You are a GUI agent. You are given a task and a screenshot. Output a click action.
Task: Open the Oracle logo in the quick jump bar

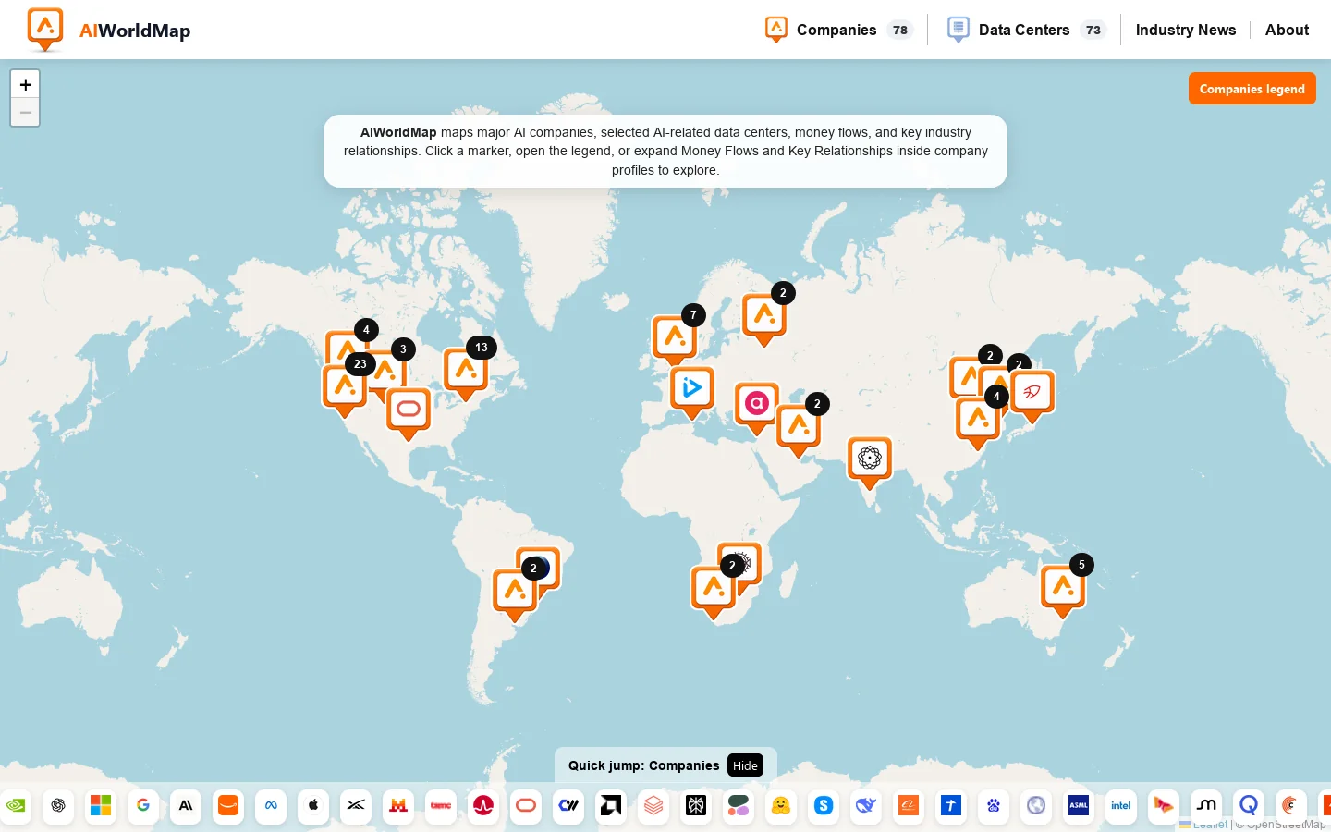coord(526,805)
